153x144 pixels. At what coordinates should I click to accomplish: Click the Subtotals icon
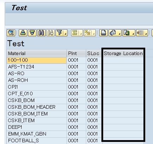(88, 33)
